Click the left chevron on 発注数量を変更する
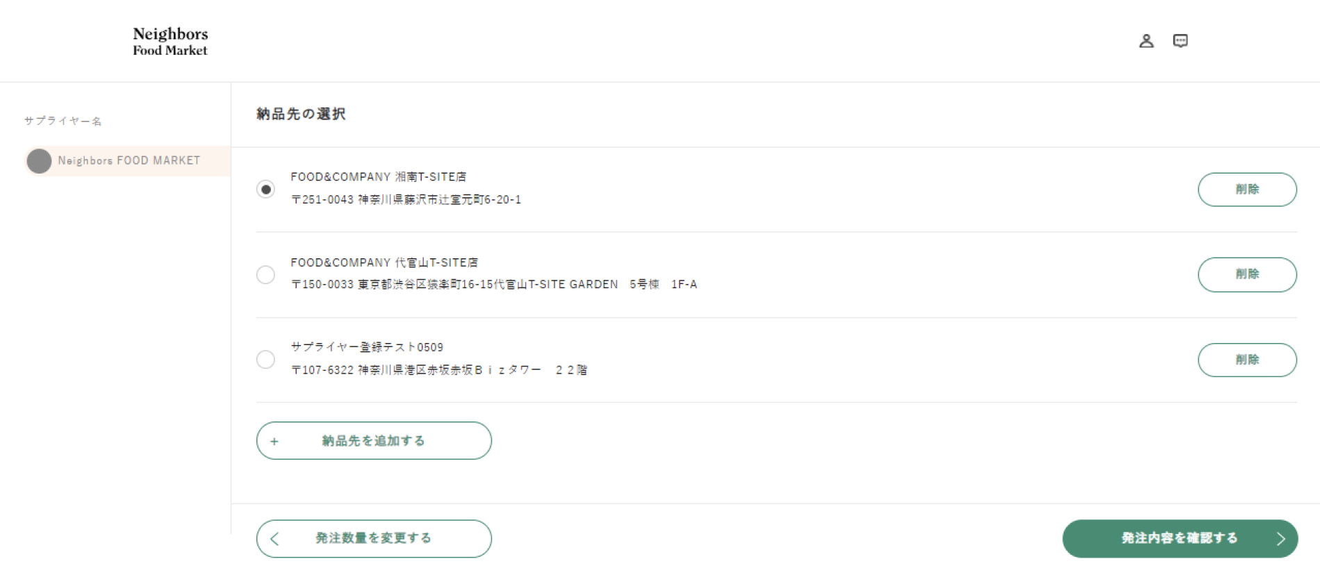 [274, 539]
